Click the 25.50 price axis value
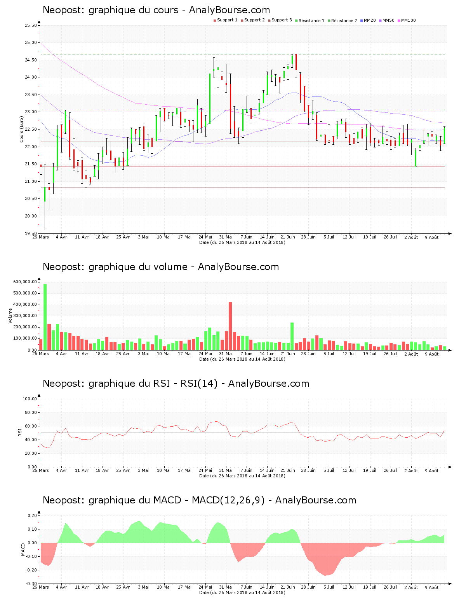The height and width of the screenshot is (603, 466). pos(31,26)
